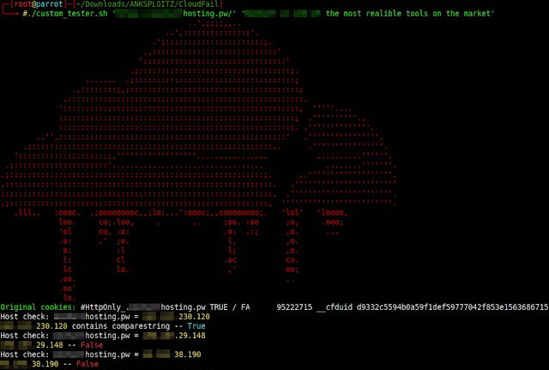Click the __cfduid cookie name

point(335,307)
